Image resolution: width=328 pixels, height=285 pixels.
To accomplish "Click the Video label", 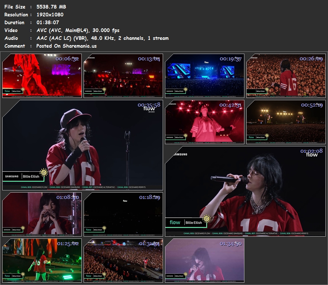I will [x=11, y=30].
